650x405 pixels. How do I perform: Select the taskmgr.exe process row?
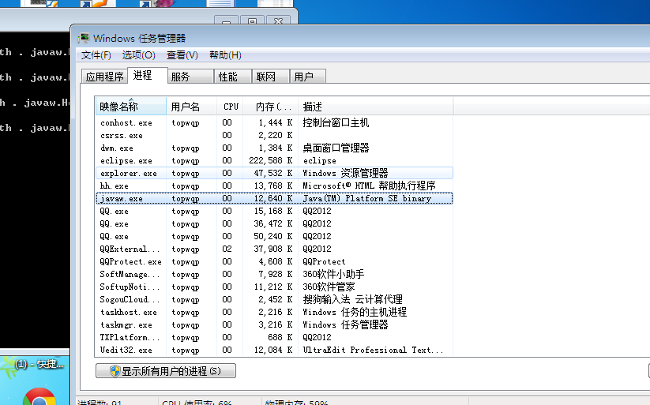[x=274, y=325]
